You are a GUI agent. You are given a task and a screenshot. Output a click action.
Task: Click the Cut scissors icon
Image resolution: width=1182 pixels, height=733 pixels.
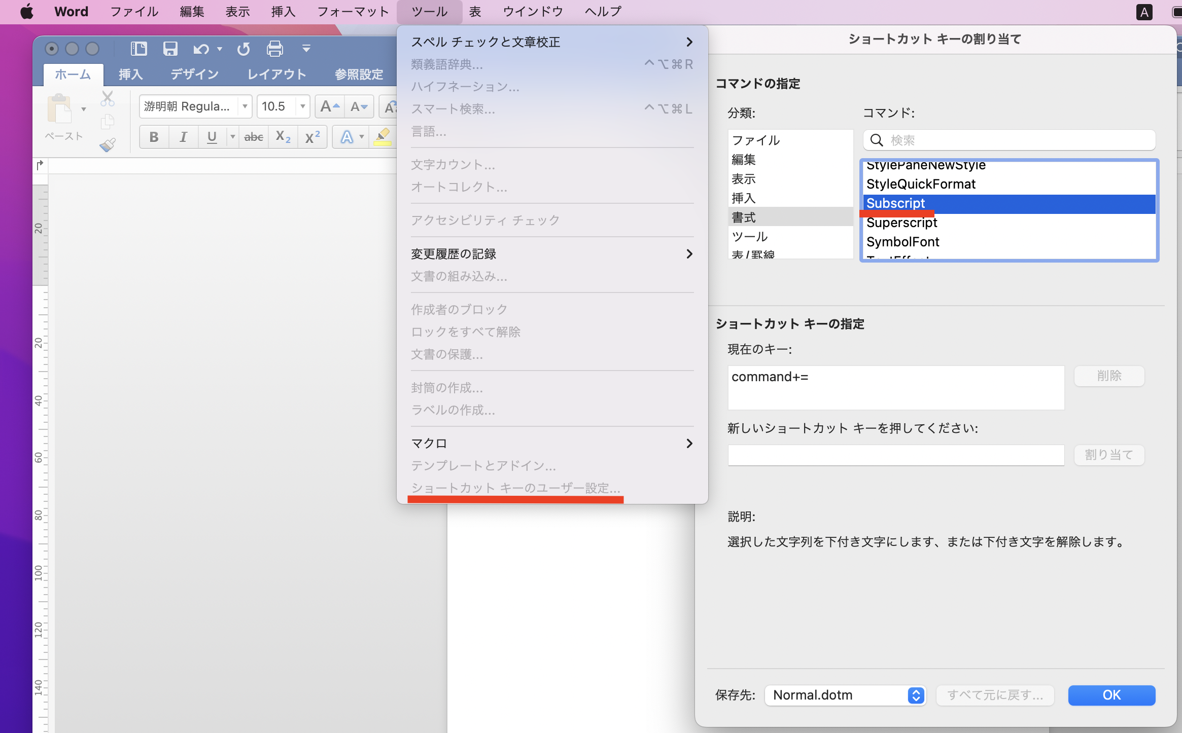point(108,99)
